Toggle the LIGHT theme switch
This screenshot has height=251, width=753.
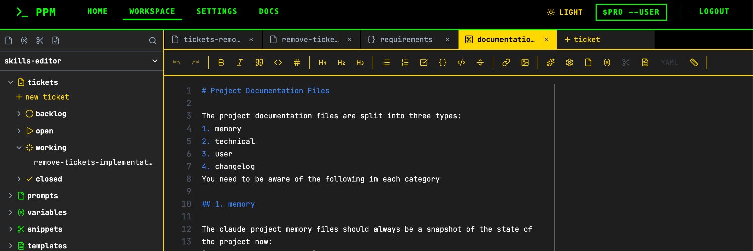pyautogui.click(x=565, y=12)
